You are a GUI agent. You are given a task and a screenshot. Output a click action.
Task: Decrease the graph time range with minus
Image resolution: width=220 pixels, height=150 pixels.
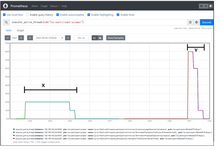[x=7, y=38]
